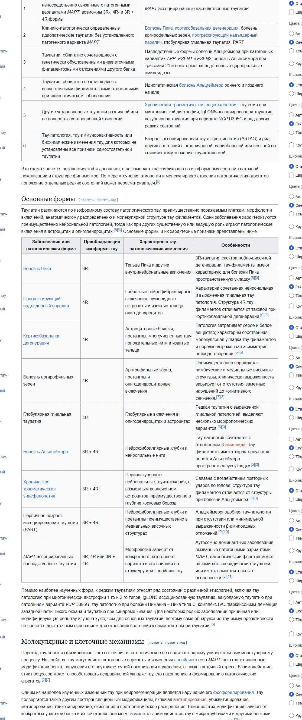Viewport: 302px width, 720px height.
Task: Click the 'Первичная возраст-ассоциированная таупатия (PART)' cell
Action: pyautogui.click(x=51, y=523)
